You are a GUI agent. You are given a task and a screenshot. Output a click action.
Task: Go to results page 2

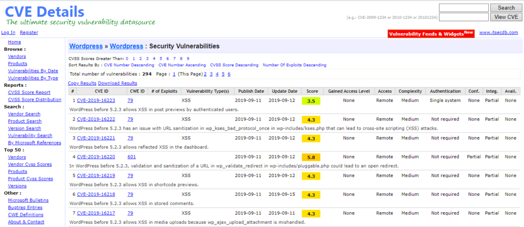click(x=205, y=74)
